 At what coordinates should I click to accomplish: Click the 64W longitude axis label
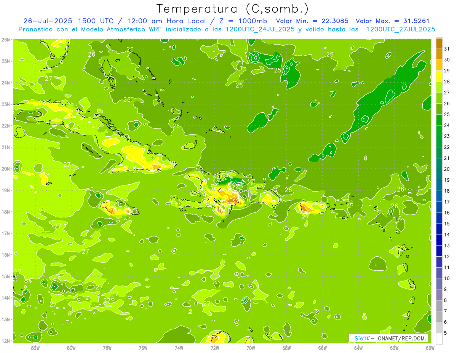[x=358, y=348]
